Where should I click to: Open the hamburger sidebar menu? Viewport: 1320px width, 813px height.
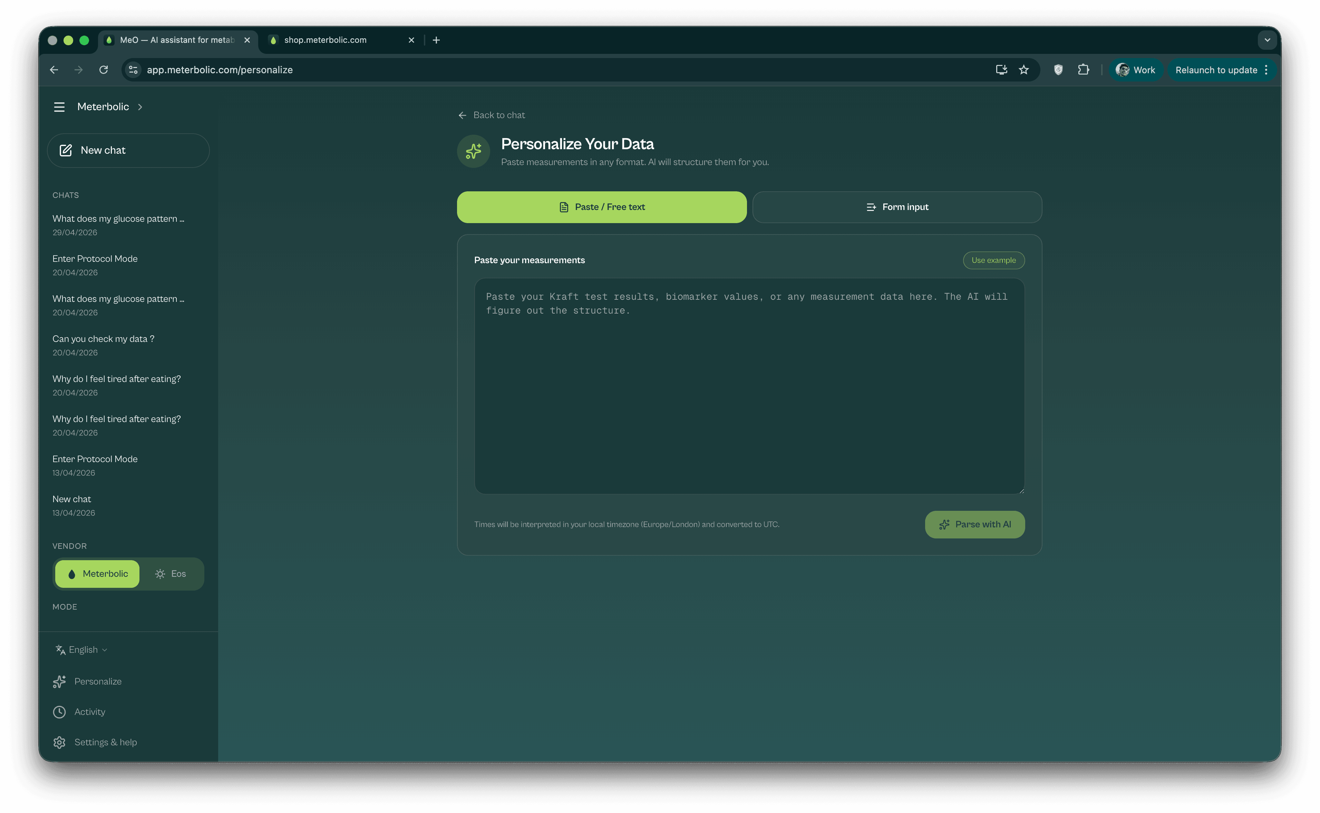pos(59,107)
